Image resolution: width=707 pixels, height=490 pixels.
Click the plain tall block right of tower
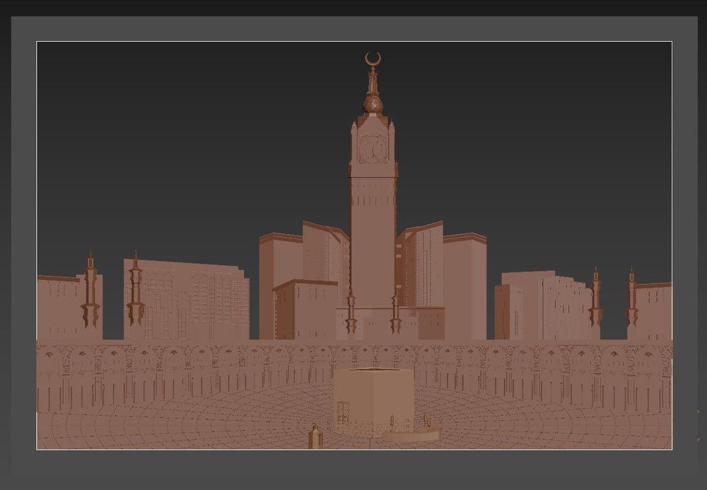[465, 287]
